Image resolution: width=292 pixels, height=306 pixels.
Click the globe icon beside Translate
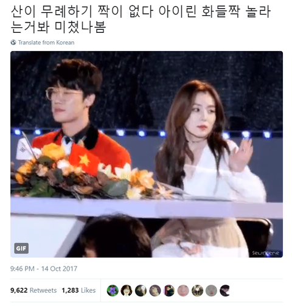pyautogui.click(x=13, y=43)
